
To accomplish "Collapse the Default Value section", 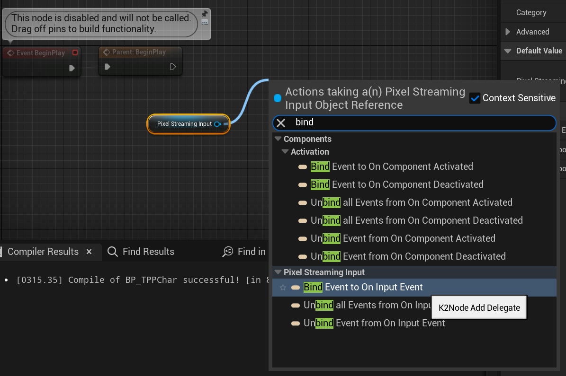I will (x=508, y=51).
